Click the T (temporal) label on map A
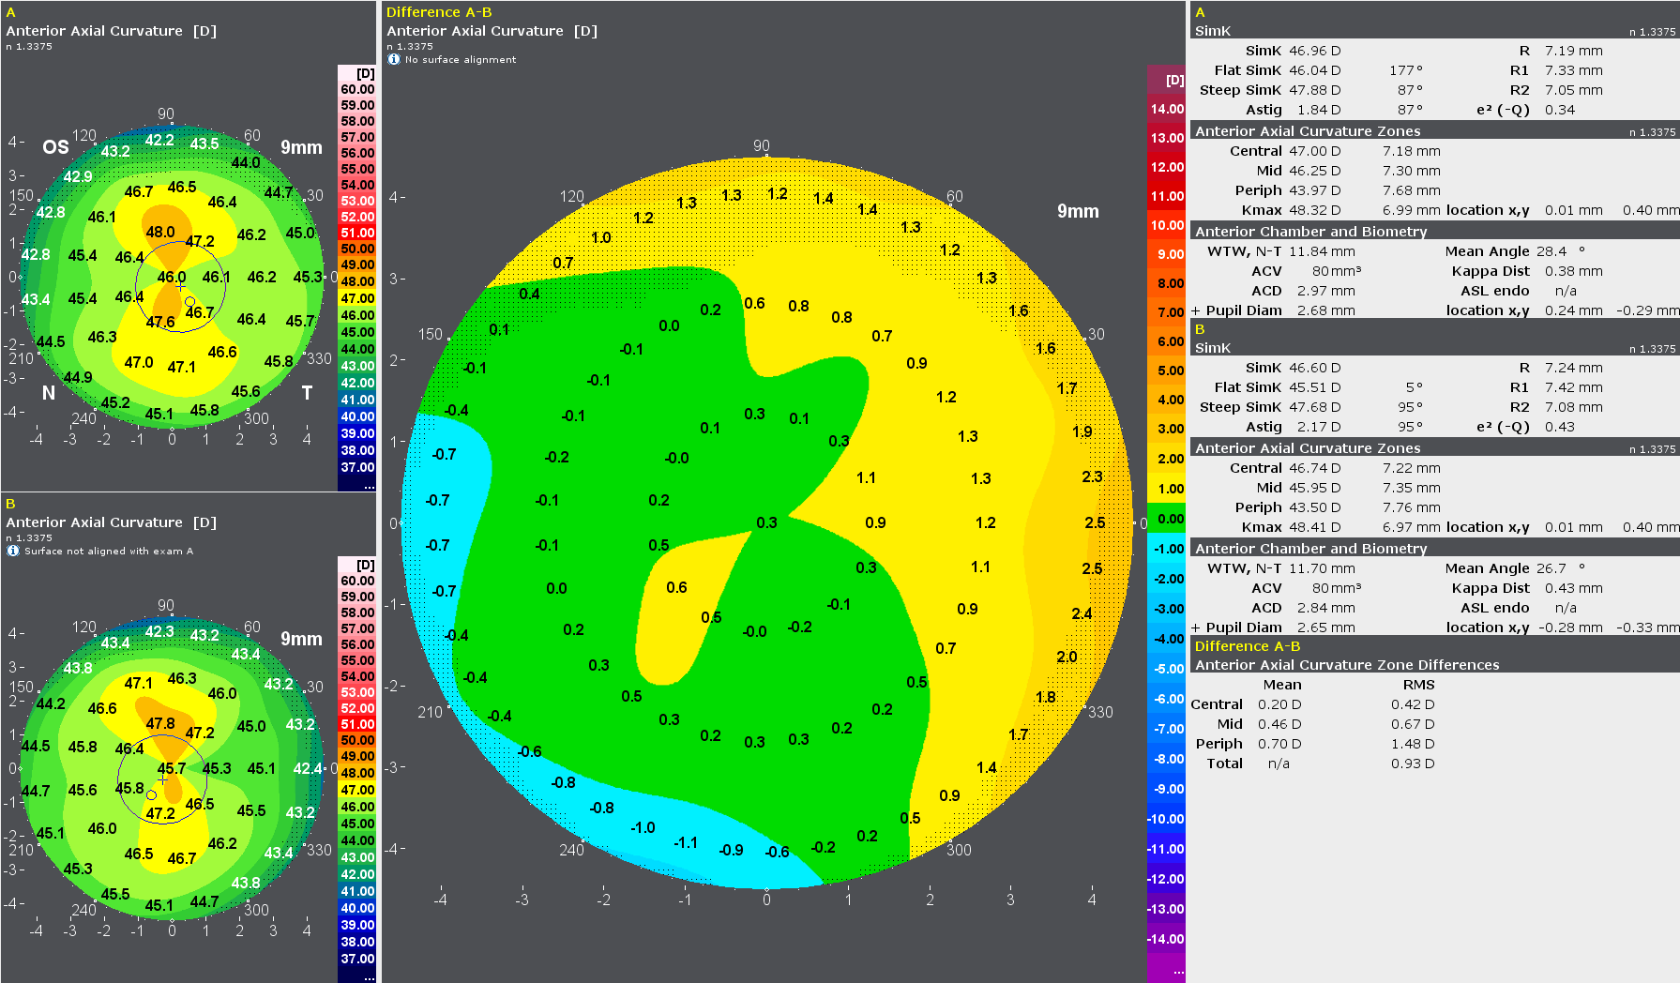 307,393
